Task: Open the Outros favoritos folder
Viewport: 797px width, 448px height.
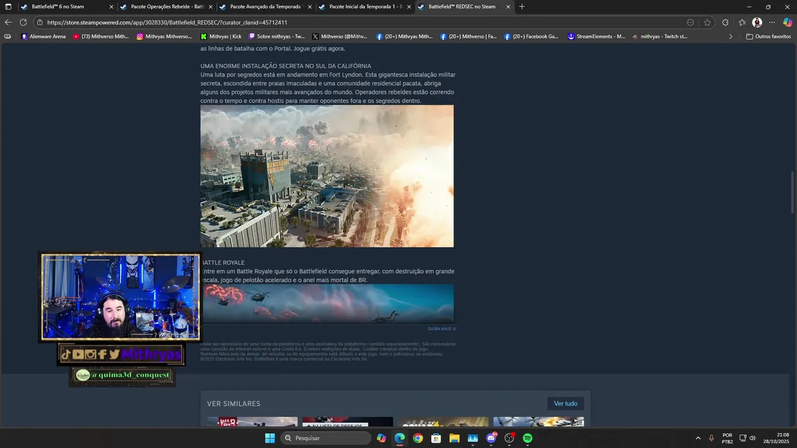Action: pyautogui.click(x=768, y=37)
